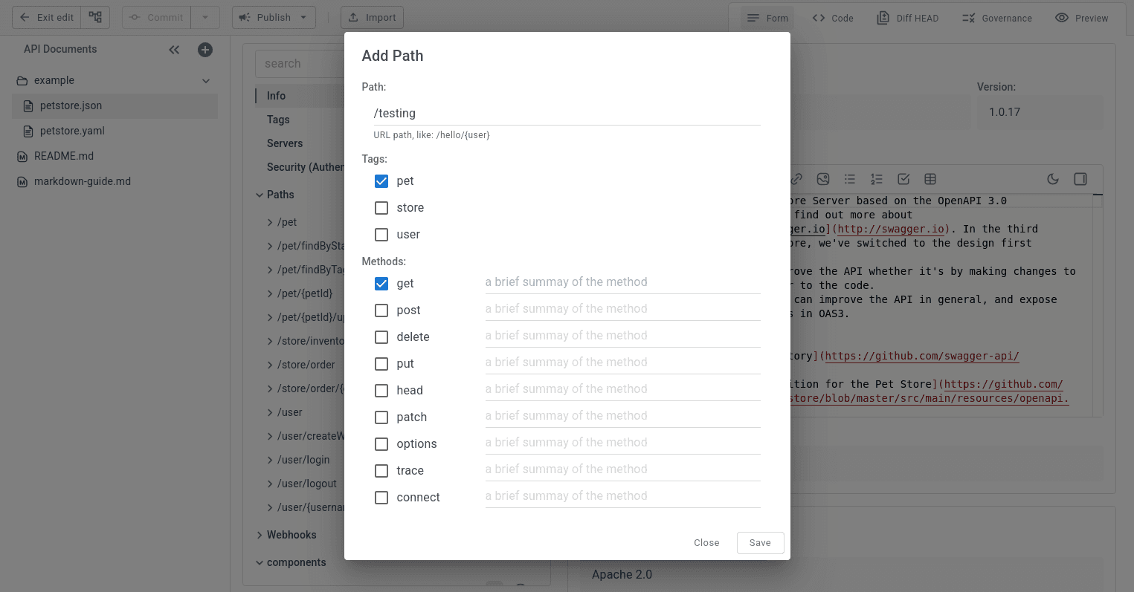Collapse the Paths section
The image size is (1134, 592).
point(260,195)
